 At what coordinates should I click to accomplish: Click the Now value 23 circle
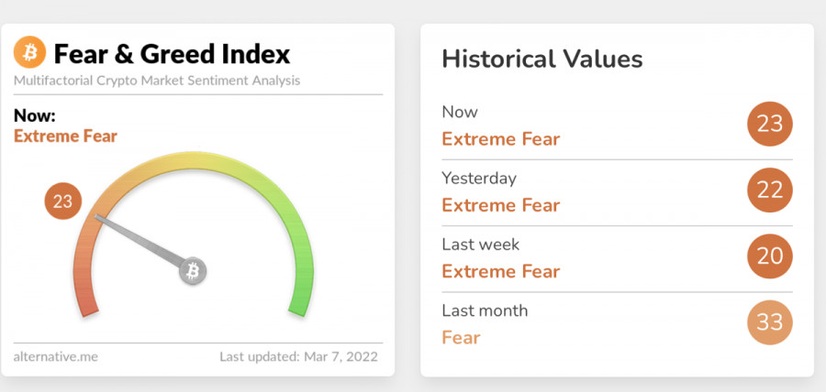(x=769, y=125)
